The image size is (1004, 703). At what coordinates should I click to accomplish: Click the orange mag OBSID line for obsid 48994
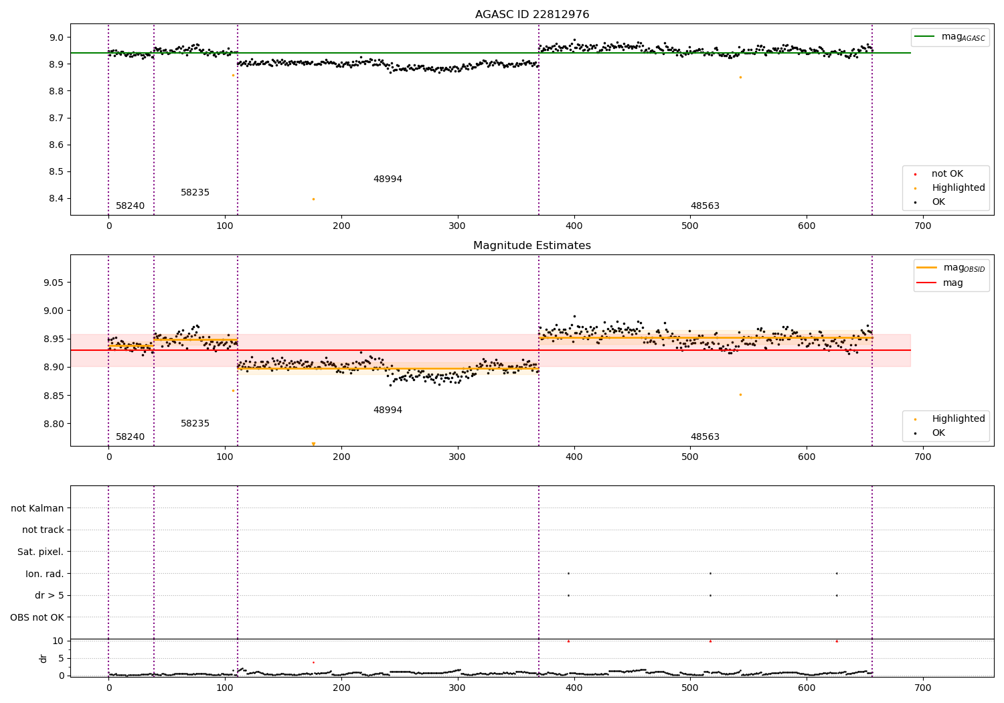point(388,368)
